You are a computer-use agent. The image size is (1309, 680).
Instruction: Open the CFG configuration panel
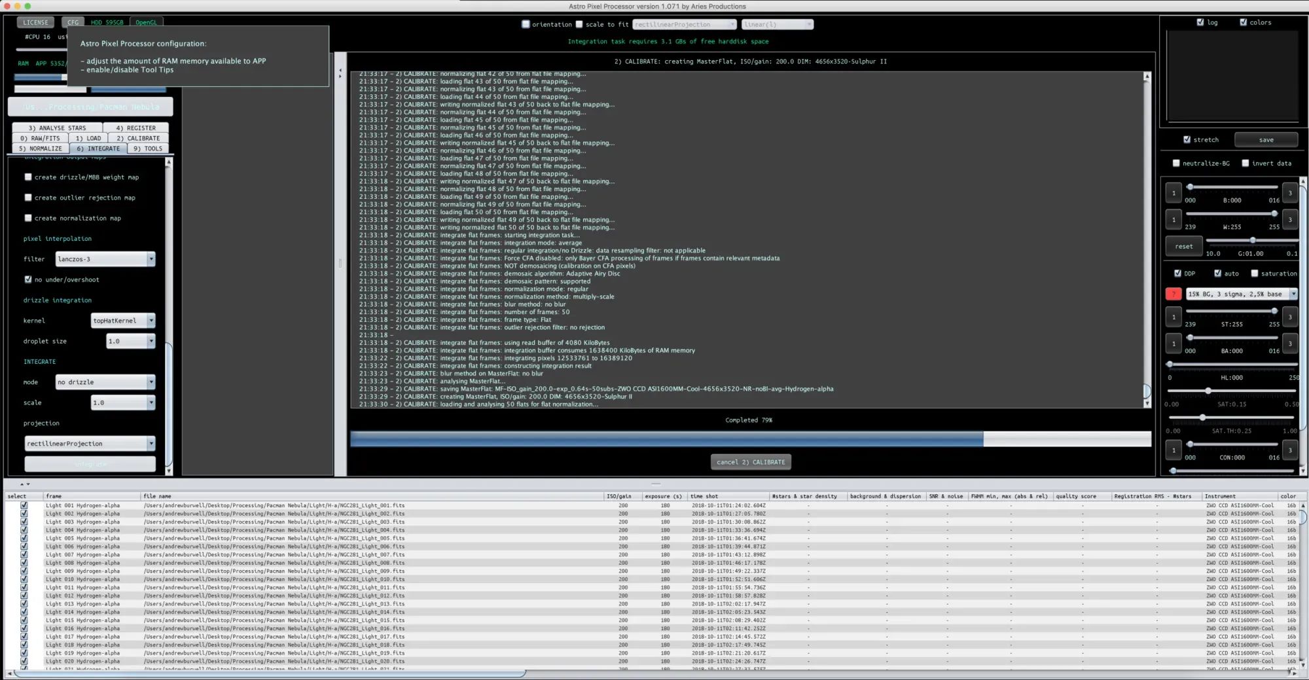coord(73,22)
